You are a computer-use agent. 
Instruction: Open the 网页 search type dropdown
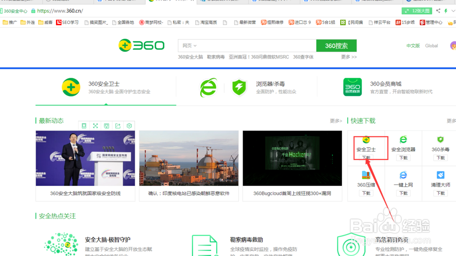190,45
